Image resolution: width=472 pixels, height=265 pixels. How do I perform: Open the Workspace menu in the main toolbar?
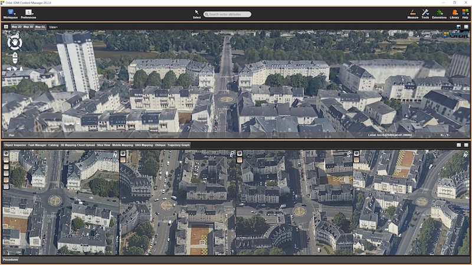tap(11, 14)
